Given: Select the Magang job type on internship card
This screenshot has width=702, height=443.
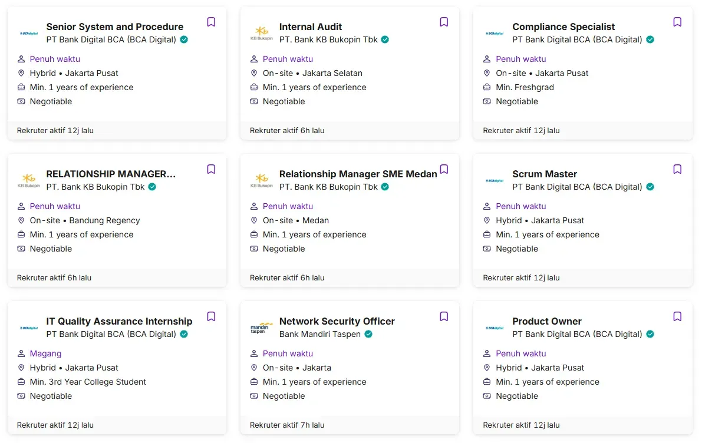Looking at the screenshot, I should [45, 353].
